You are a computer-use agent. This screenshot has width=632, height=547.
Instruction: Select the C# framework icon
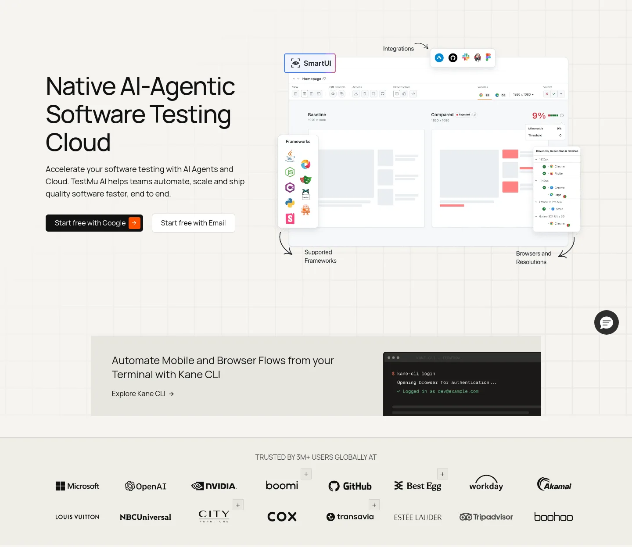tap(290, 188)
